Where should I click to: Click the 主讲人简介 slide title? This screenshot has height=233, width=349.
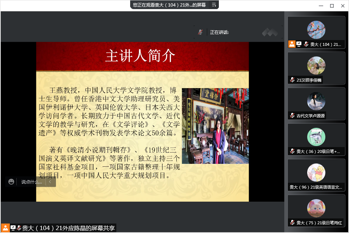pyautogui.click(x=140, y=56)
